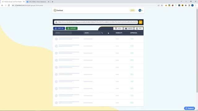Image resolution: width=198 pixels, height=111 pixels.
Task: Click the APPROVAL column header
Action: (134, 33)
